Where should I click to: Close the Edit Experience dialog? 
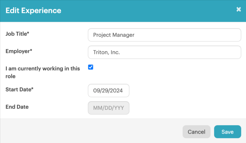(239, 9)
